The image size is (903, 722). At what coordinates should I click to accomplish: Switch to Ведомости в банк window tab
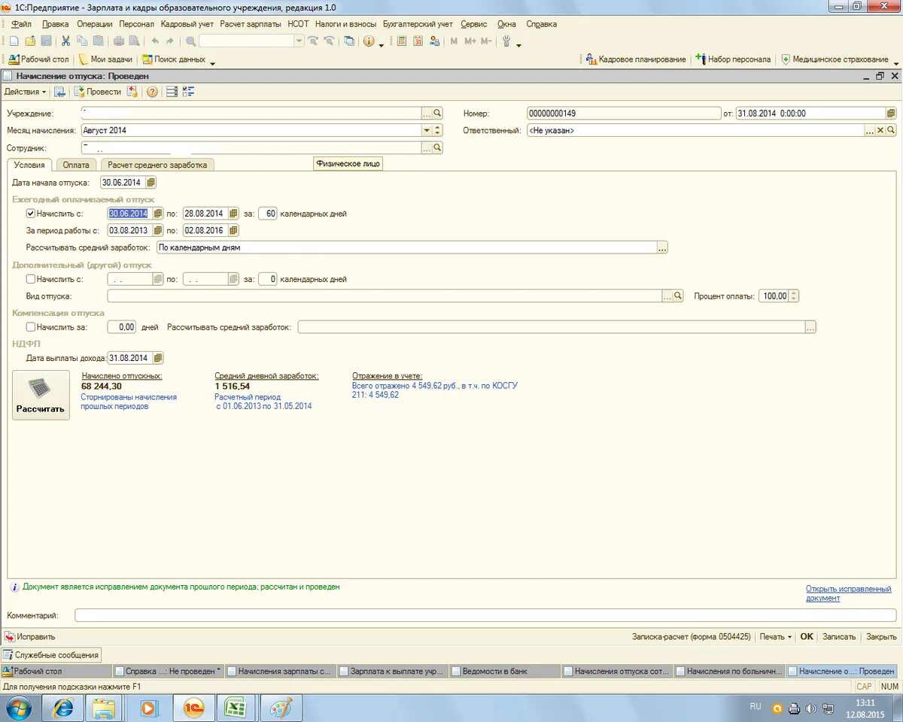pos(504,671)
